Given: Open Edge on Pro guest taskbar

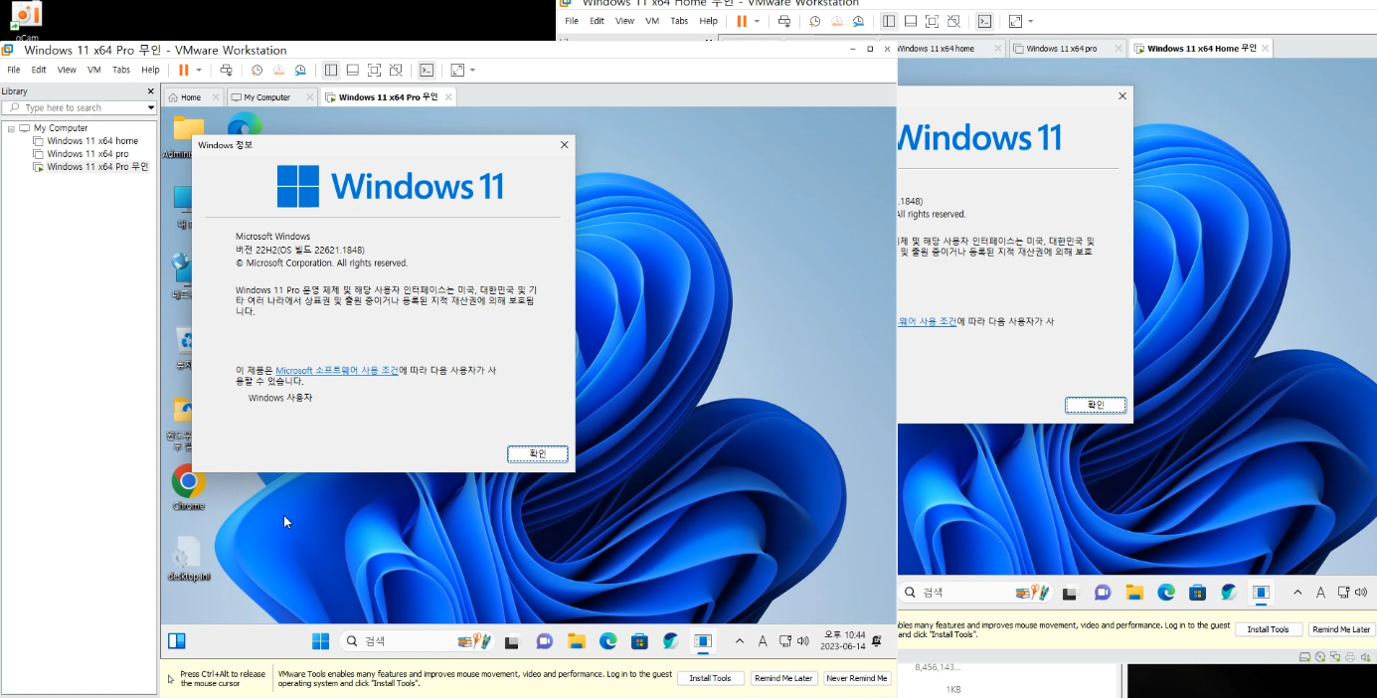Looking at the screenshot, I should tap(607, 641).
